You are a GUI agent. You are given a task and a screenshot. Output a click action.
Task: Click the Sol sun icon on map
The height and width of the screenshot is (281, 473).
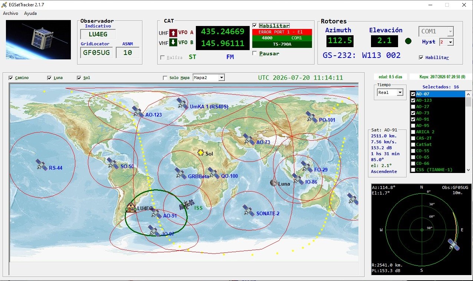(201, 153)
